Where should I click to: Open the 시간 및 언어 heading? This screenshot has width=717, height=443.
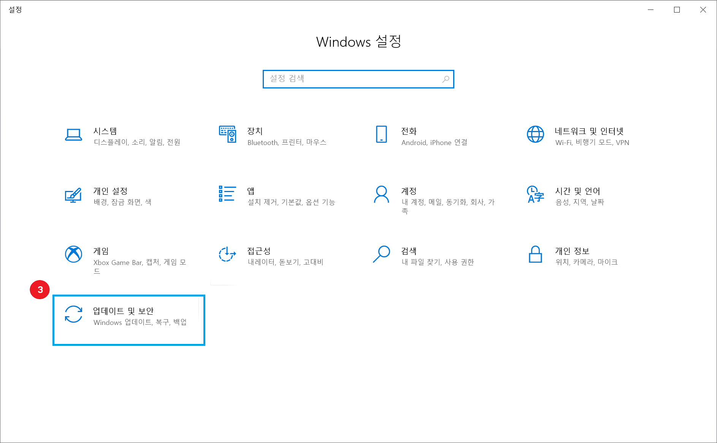click(577, 191)
